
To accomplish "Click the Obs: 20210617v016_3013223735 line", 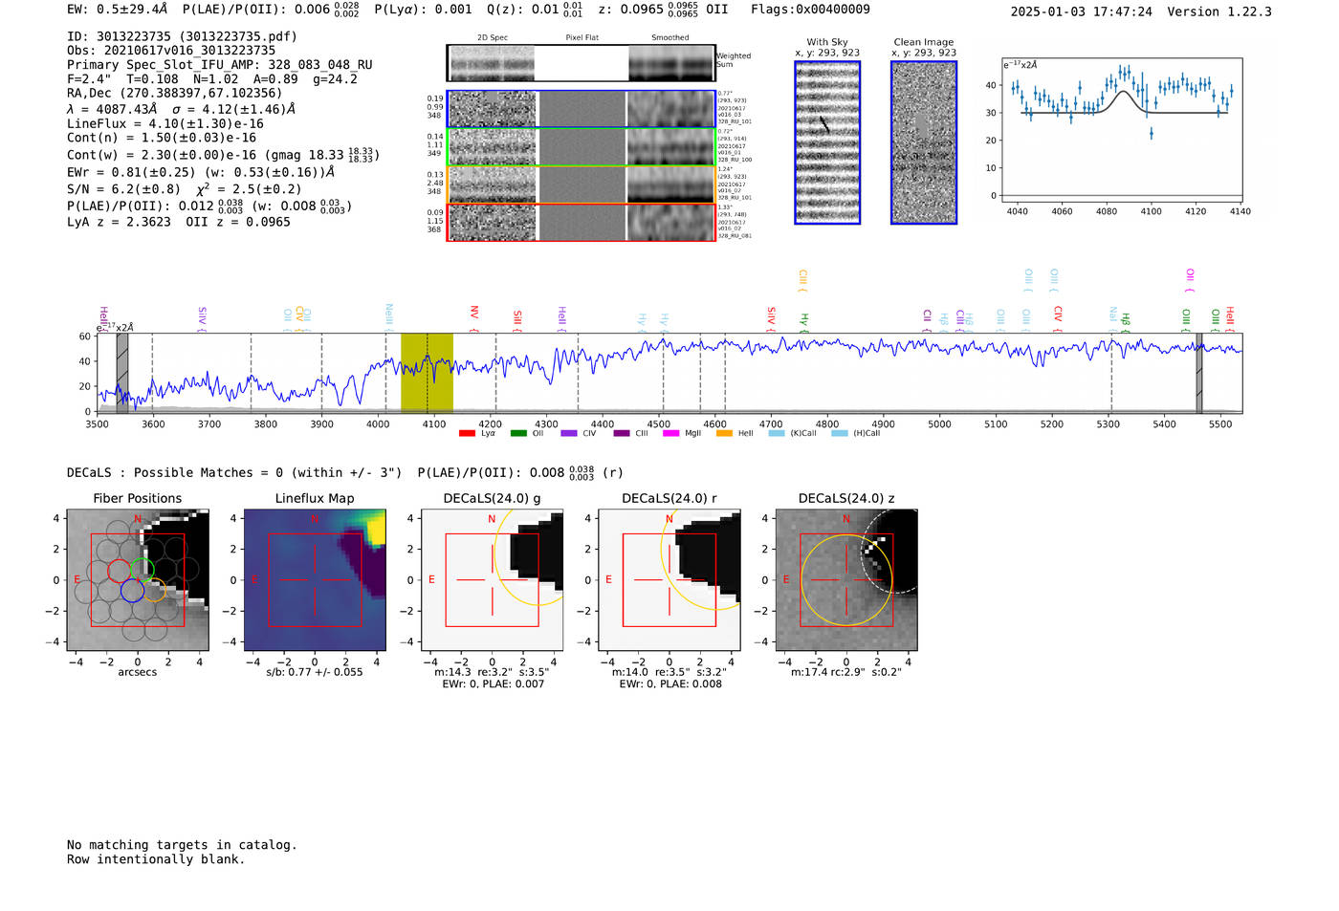I will 171,51.
